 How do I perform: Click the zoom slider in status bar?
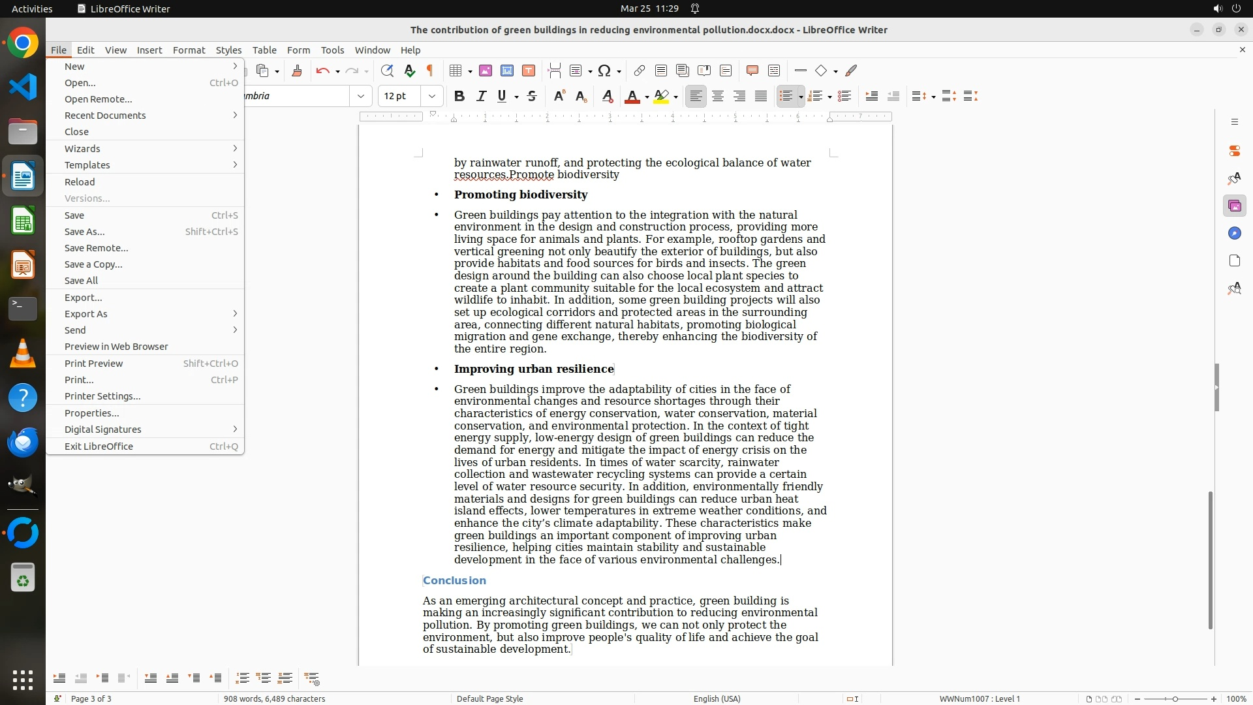(x=1175, y=699)
